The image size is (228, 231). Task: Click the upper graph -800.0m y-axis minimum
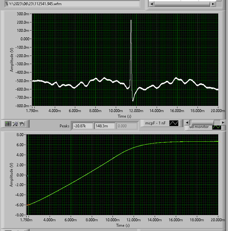coord(22,106)
